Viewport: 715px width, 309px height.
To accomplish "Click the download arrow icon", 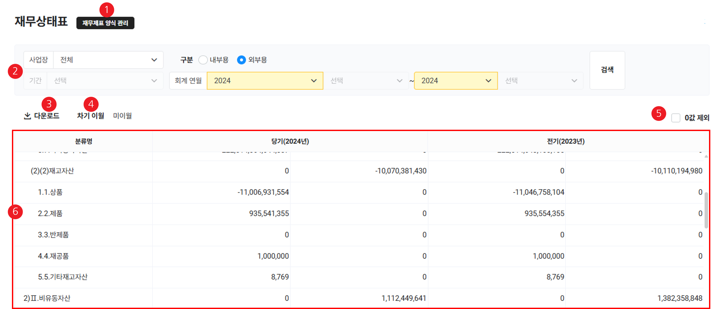I will click(27, 116).
